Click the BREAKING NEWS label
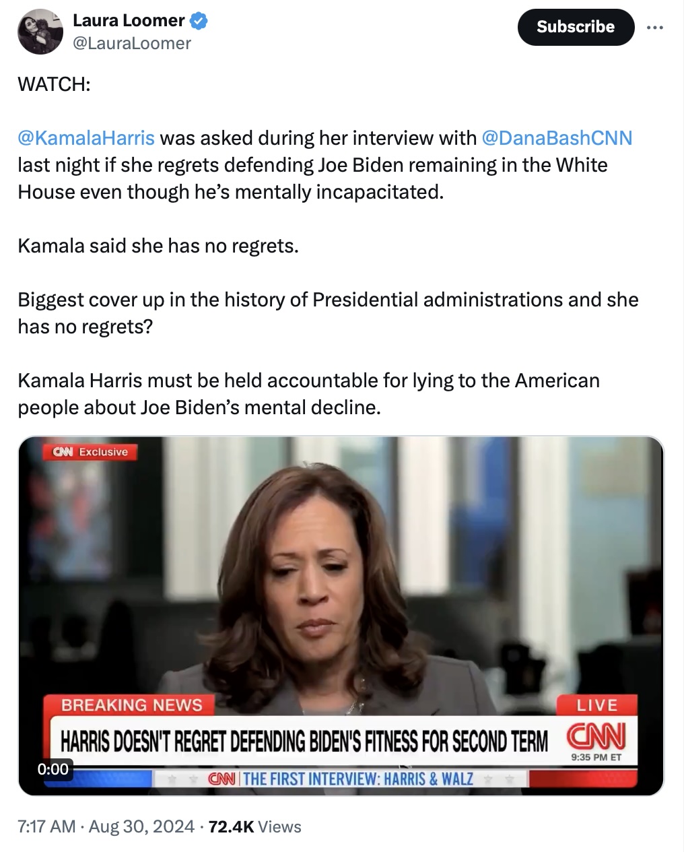This screenshot has height=852, width=684. coord(131,705)
